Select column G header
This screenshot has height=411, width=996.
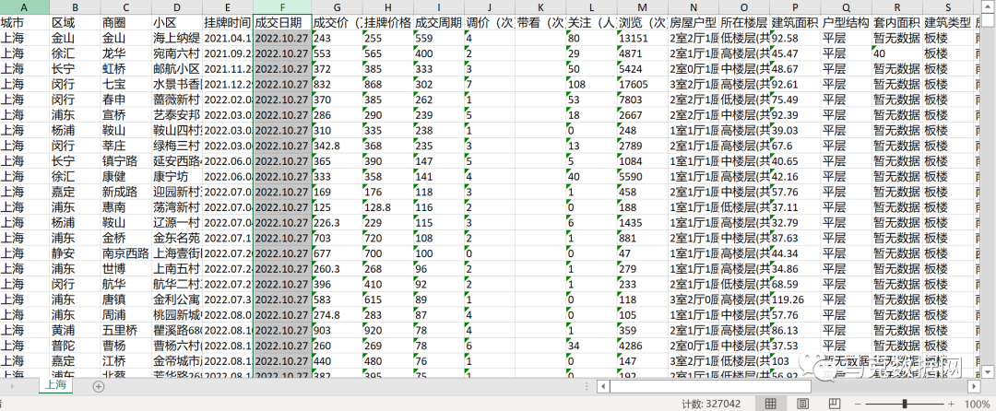337,7
